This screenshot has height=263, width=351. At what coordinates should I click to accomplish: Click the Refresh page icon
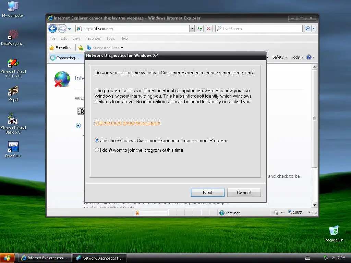(200, 29)
